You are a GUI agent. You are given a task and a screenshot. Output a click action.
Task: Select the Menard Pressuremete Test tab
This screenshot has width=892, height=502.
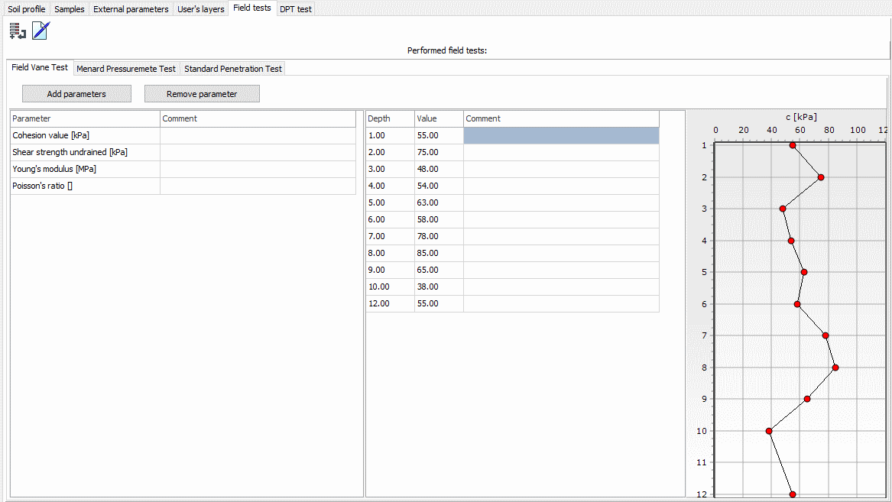126,69
